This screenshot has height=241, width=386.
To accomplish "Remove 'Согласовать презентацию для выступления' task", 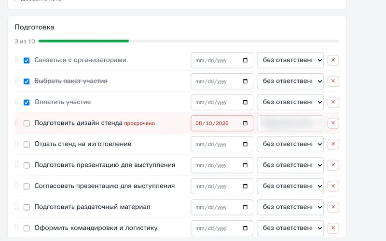I will click(333, 186).
